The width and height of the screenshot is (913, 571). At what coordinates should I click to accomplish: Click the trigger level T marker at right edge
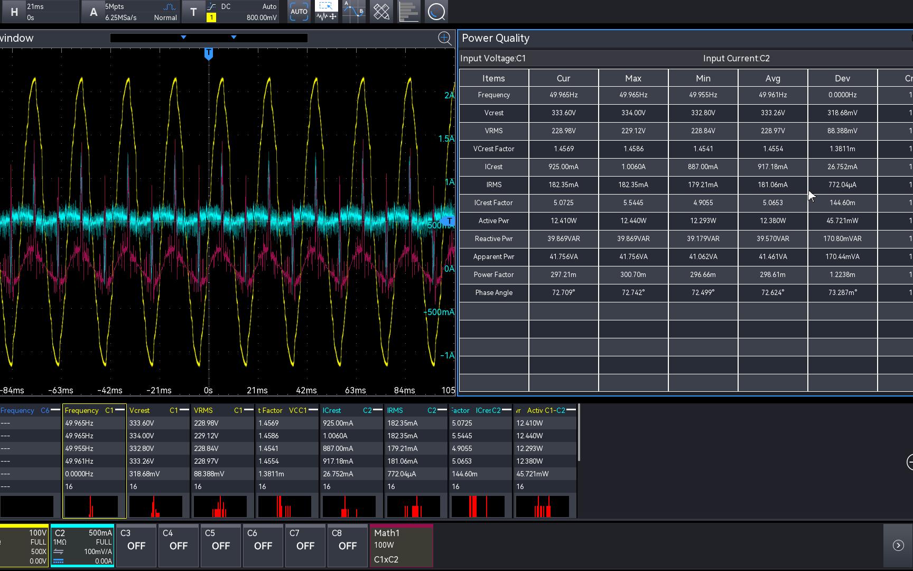point(449,221)
